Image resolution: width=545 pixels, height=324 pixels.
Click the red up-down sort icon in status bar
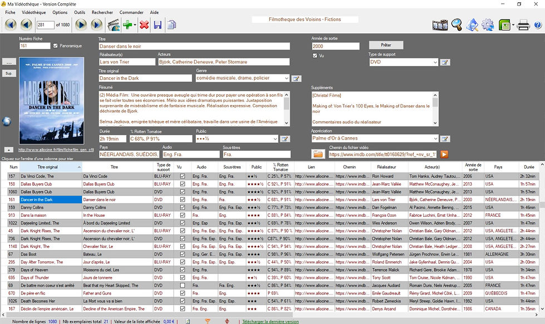click(227, 321)
